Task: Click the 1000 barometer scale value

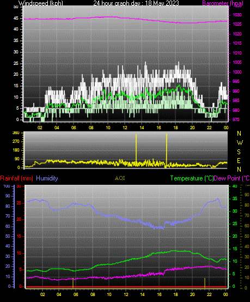Action: click(x=237, y=72)
